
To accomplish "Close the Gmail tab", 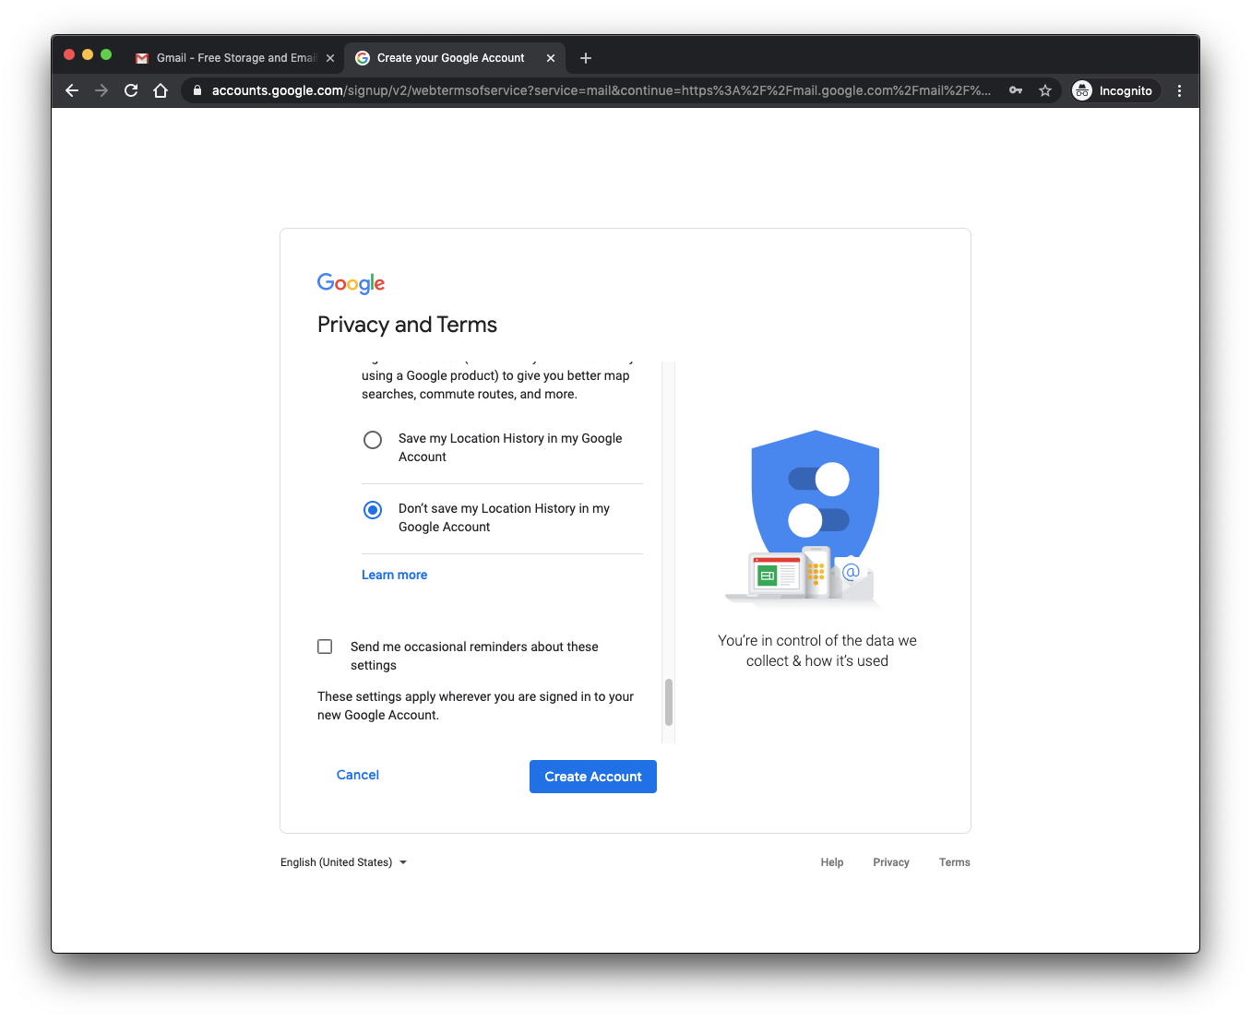I will [330, 58].
